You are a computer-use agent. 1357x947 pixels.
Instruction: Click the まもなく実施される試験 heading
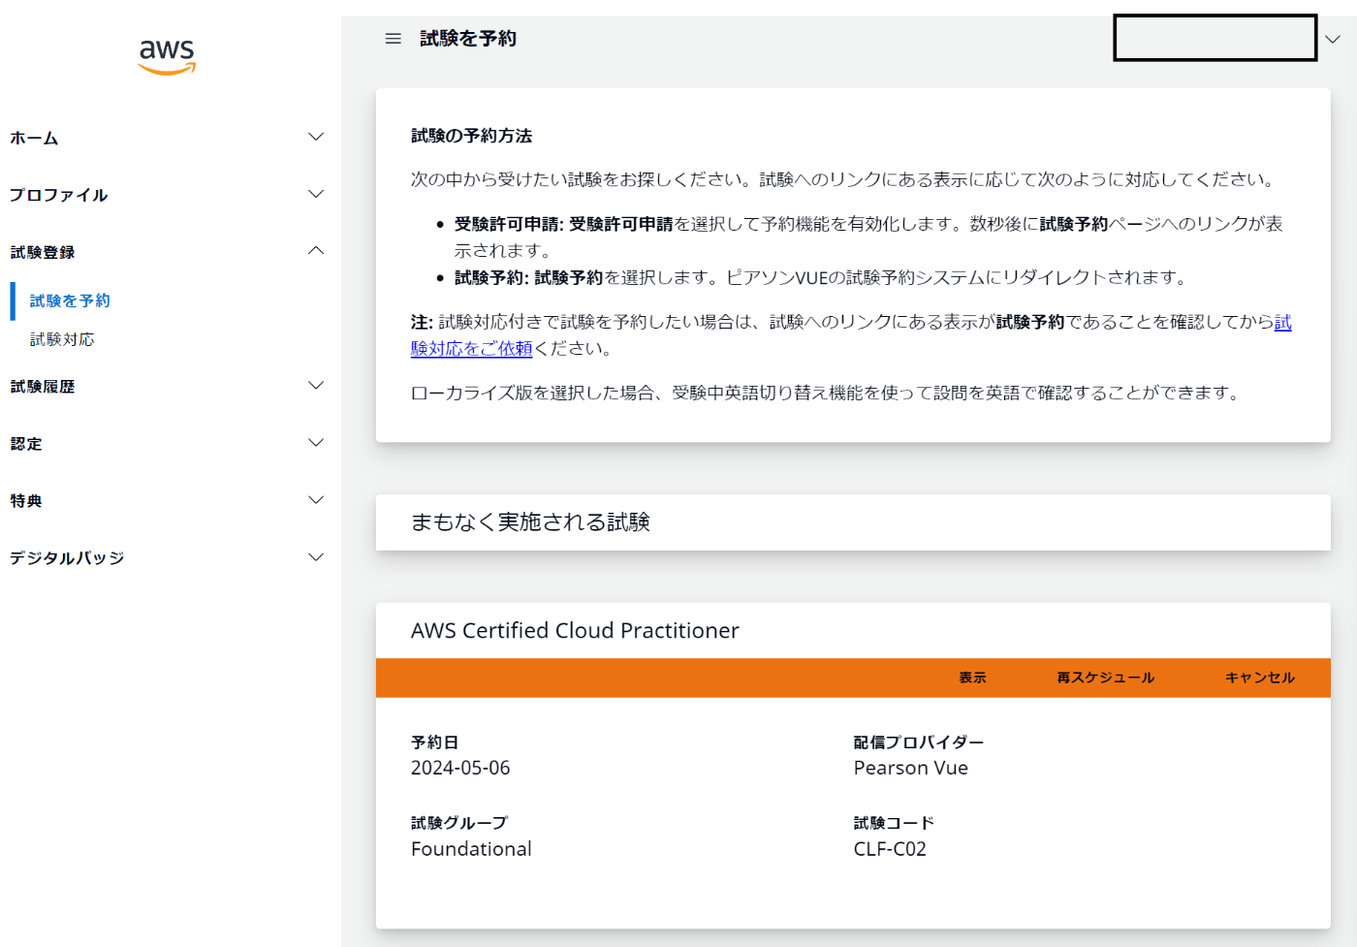tap(530, 521)
